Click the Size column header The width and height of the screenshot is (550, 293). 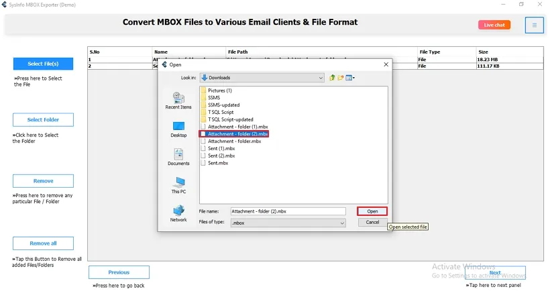tap(509, 52)
